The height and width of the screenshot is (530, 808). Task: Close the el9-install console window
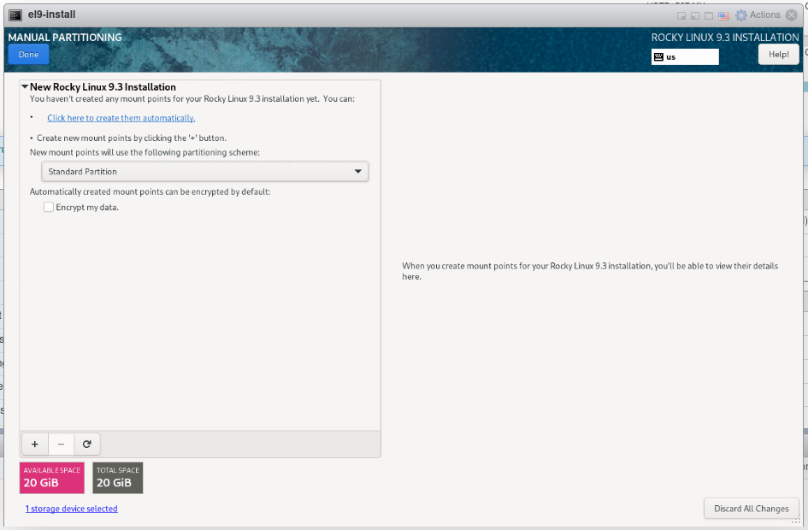click(792, 15)
